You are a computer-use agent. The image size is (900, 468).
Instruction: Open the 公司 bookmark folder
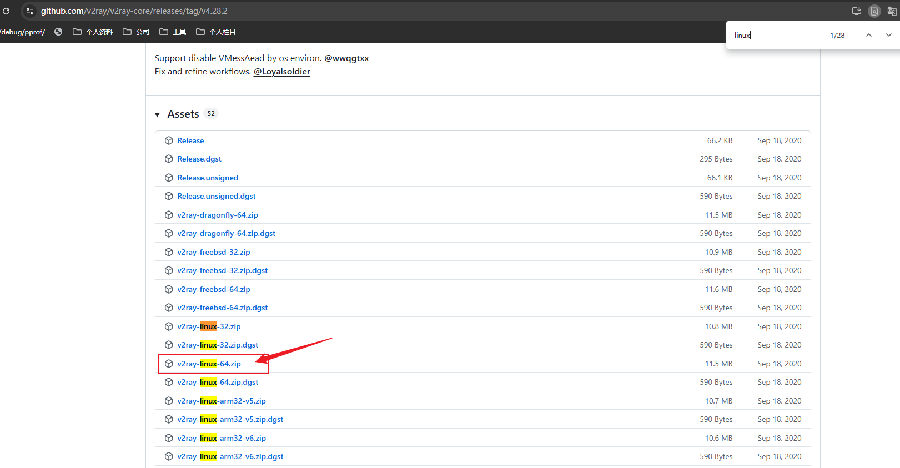[x=136, y=32]
